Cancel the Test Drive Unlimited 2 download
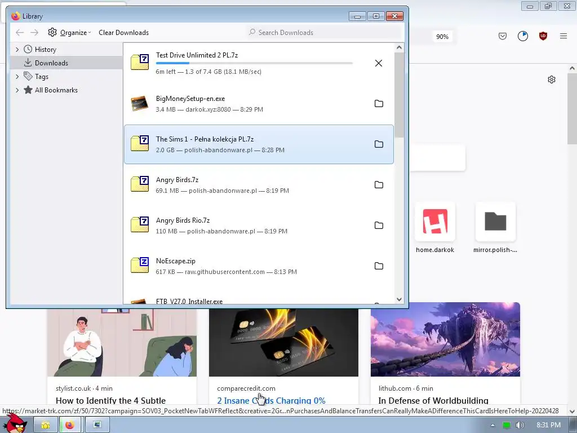577x433 pixels. pyautogui.click(x=378, y=63)
